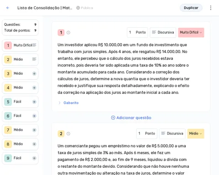Click the Discursiva type selector on question 1
The height and width of the screenshot is (175, 219).
point(163,32)
